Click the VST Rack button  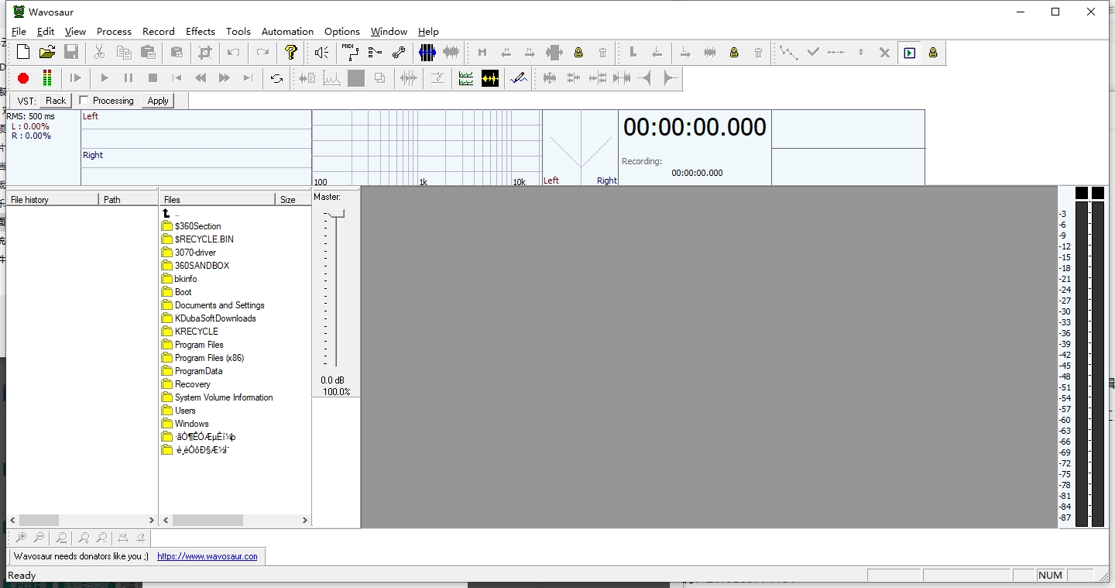56,101
